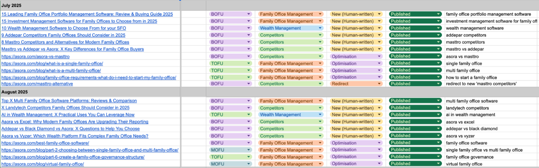The width and height of the screenshot is (539, 168).
Task: Open MOFU dropdown in virtual family office row
Action: tap(230, 164)
